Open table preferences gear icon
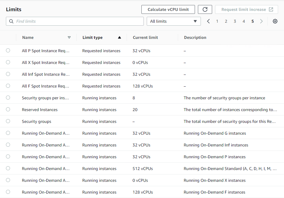Viewport: 284px width, 198px height. tap(275, 21)
